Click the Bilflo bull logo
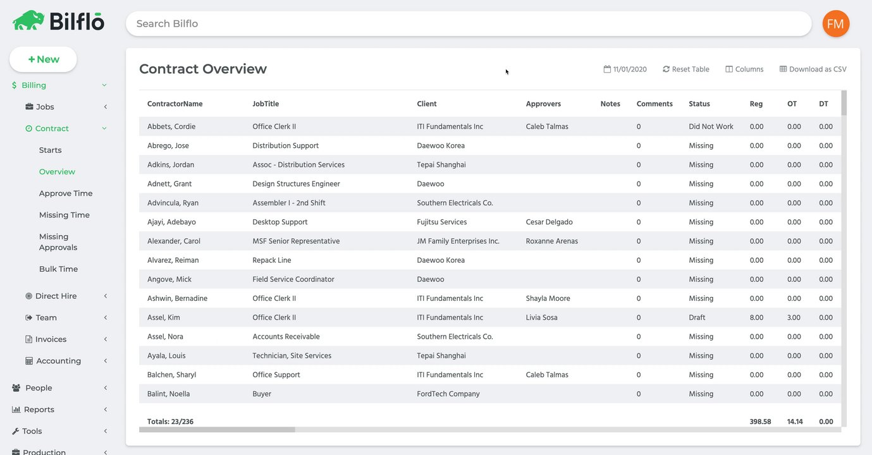This screenshot has height=455, width=872. pyautogui.click(x=27, y=21)
